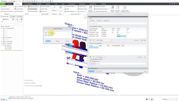179x101 pixels.
Task: Open upper Add Mapping combo box
Action: tap(104, 40)
